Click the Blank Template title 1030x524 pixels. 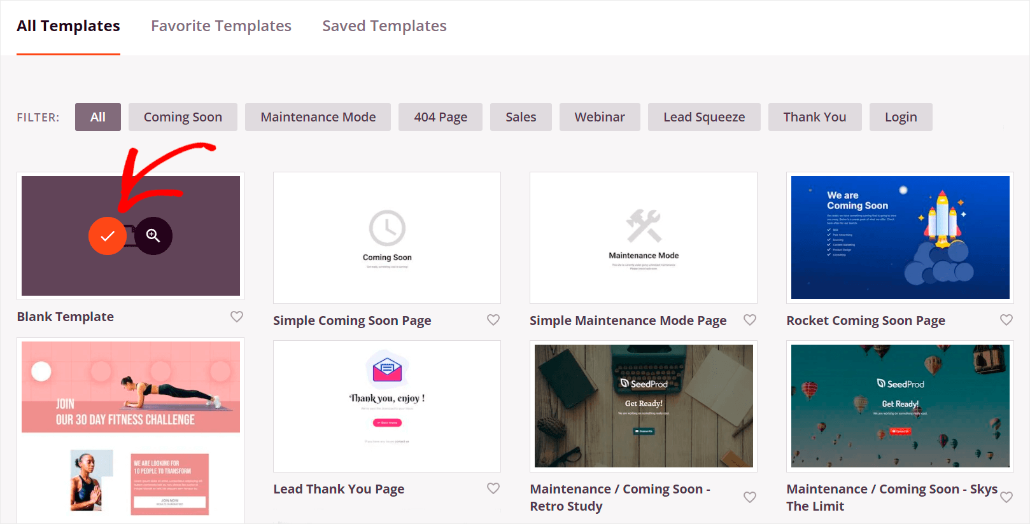tap(66, 317)
